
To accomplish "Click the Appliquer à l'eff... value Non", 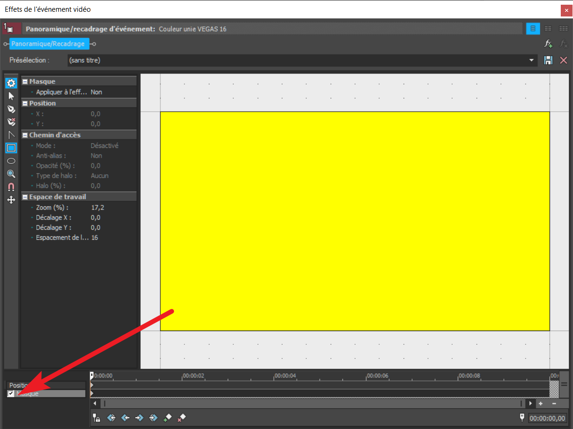I will click(96, 92).
